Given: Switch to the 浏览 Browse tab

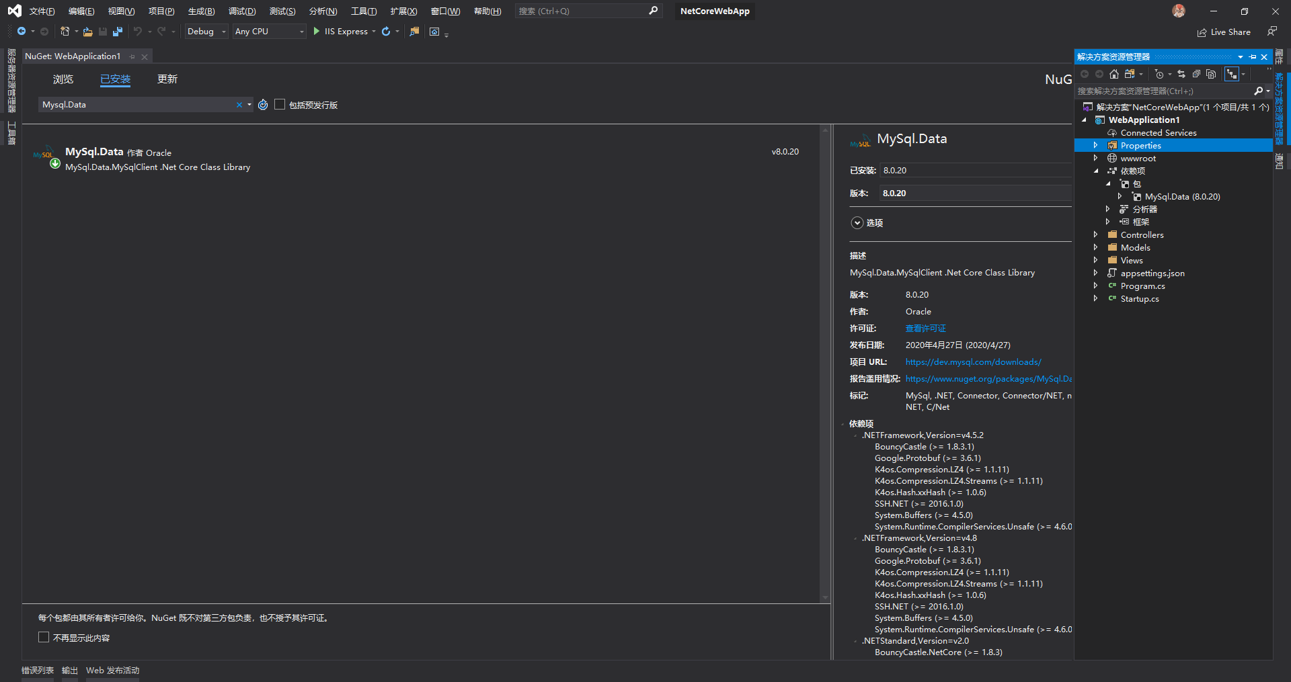Looking at the screenshot, I should click(63, 79).
